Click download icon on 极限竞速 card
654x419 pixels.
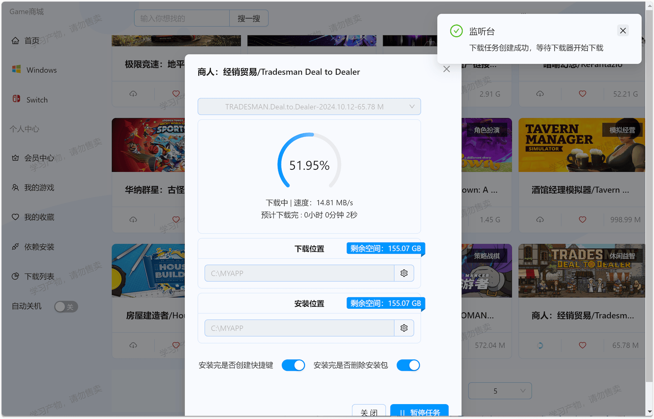[x=133, y=94]
